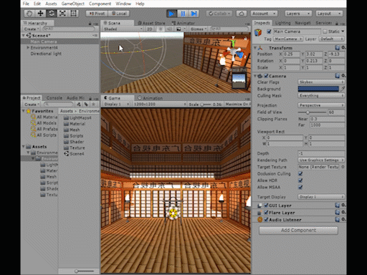Open the Transform component help icon
The image size is (367, 275).
coord(338,48)
